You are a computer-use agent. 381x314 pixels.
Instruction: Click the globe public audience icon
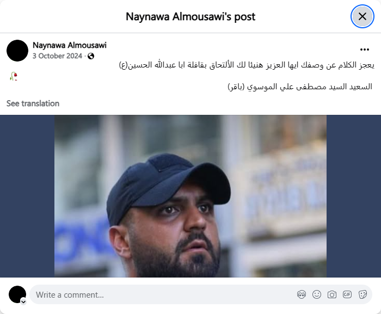tap(91, 56)
